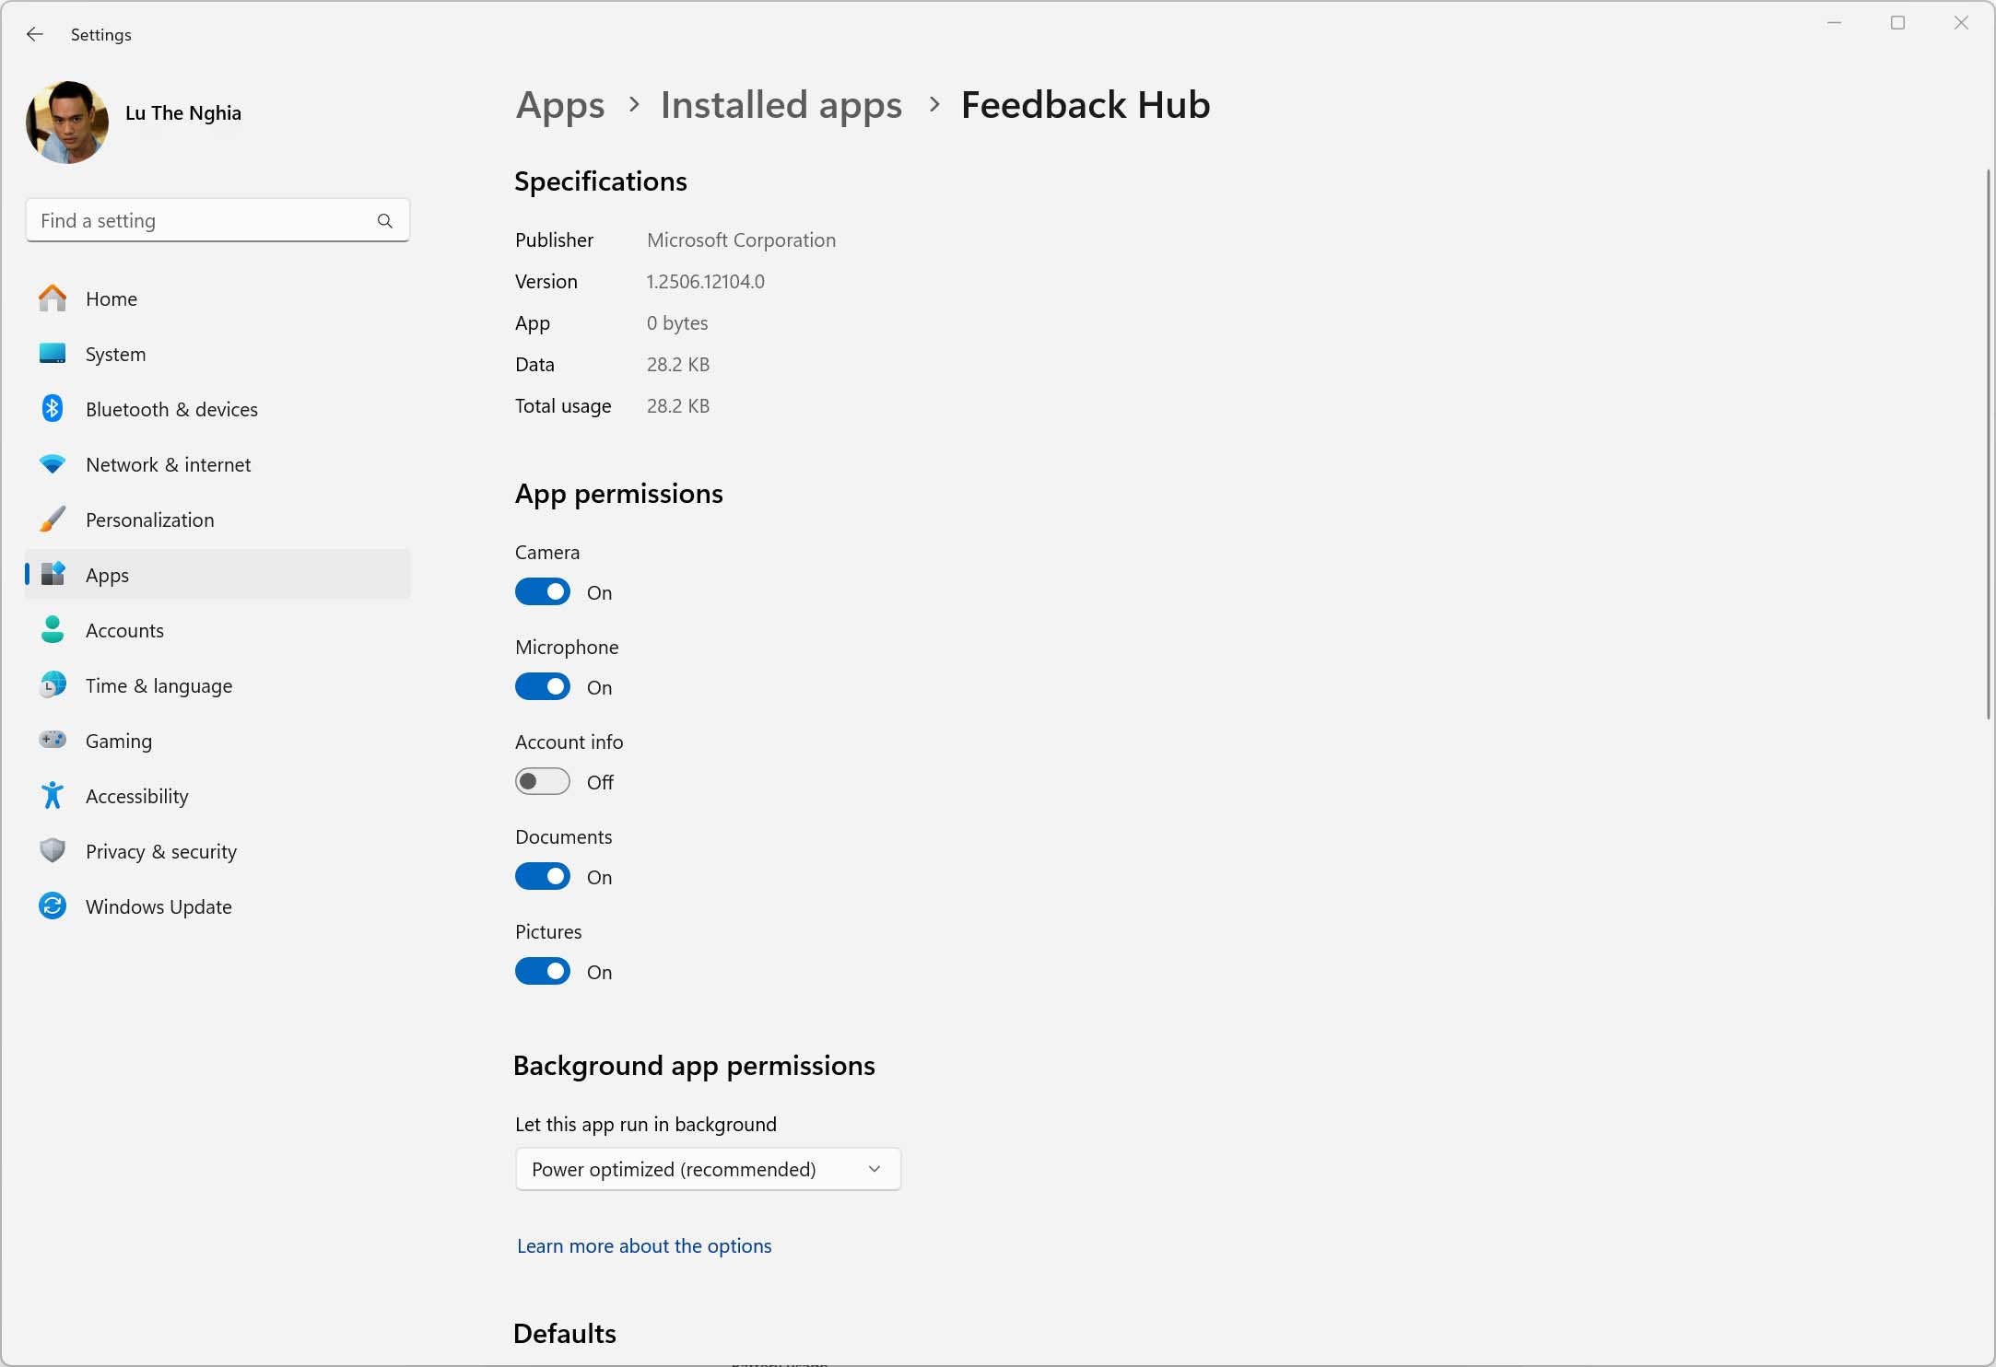Select the Network & internet Wi-Fi icon
The width and height of the screenshot is (1996, 1367).
coord(53,464)
